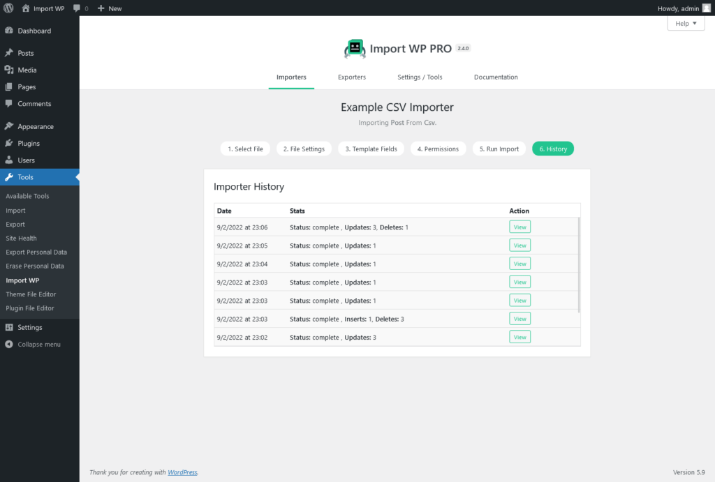Click the Posts pushpin icon
This screenshot has height=482, width=715.
tap(8, 53)
